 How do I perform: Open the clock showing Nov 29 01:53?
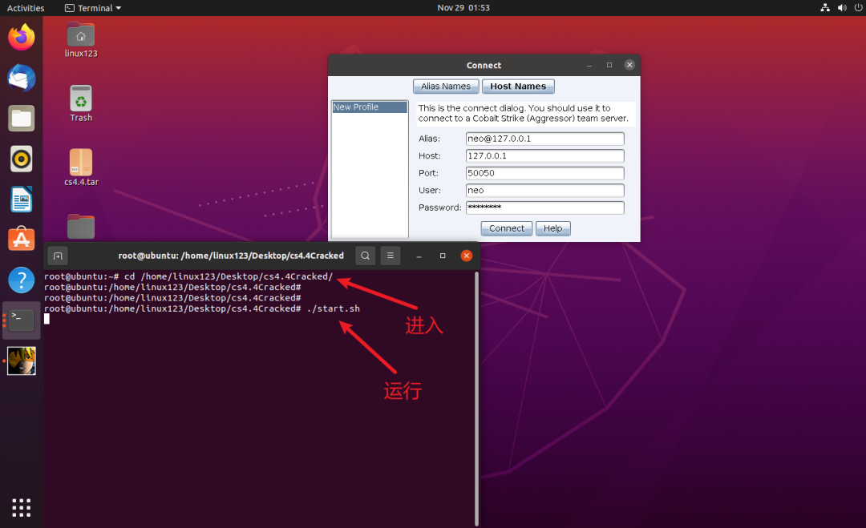pos(463,8)
